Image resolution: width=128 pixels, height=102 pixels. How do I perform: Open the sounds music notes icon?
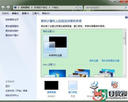(x=94, y=85)
